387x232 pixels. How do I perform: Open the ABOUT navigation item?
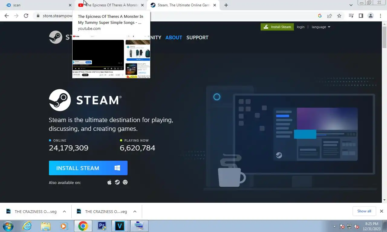pos(174,37)
